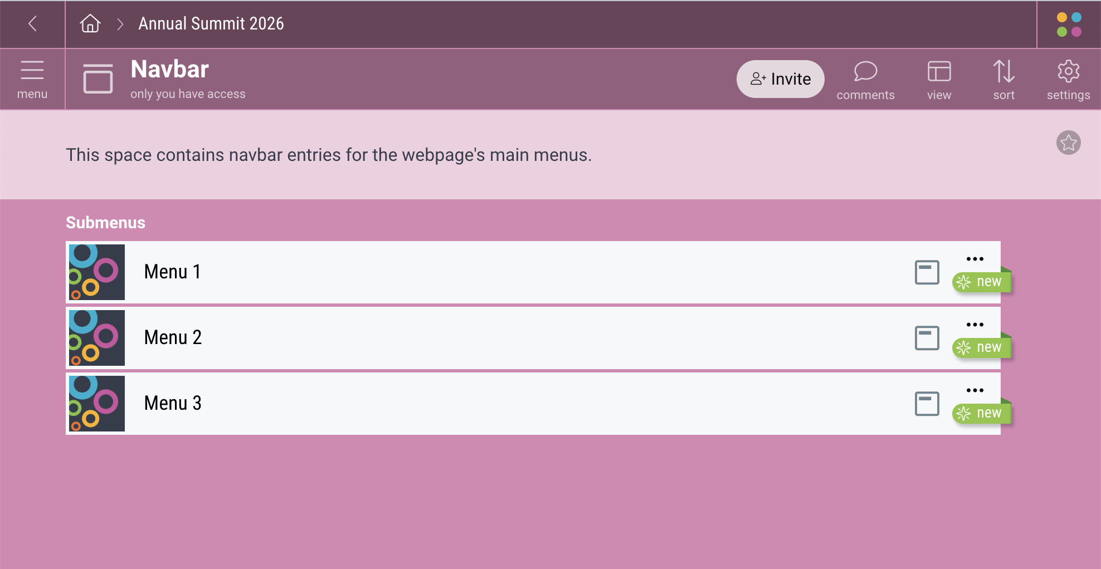Open the three-dots options for Menu 2

(975, 325)
